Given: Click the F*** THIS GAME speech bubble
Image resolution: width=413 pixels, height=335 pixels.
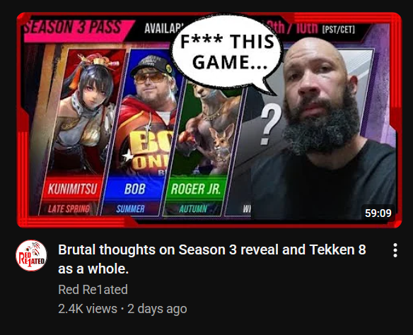Looking at the screenshot, I should pos(226,52).
